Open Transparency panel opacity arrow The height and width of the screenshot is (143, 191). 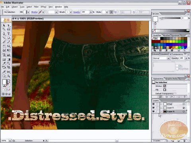pyautogui.click(x=186, y=58)
